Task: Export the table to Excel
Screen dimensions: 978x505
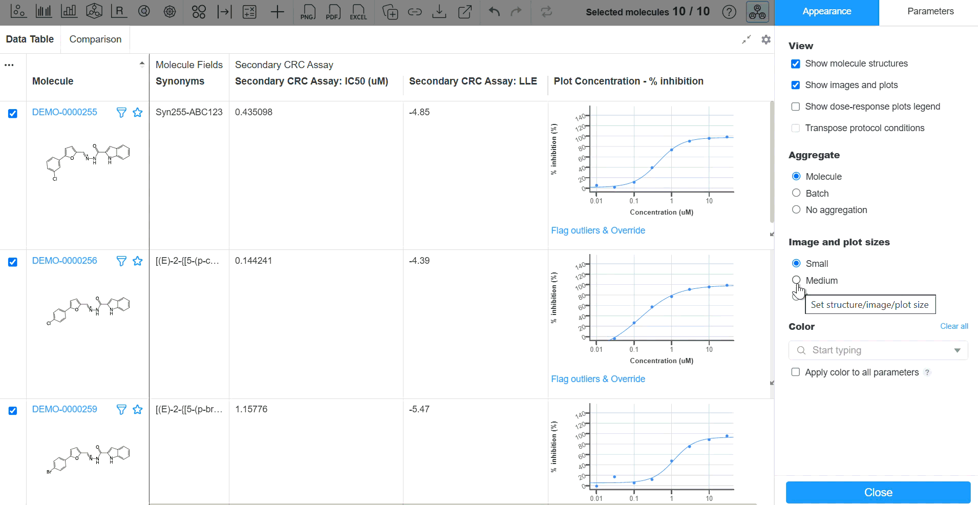Action: click(358, 12)
